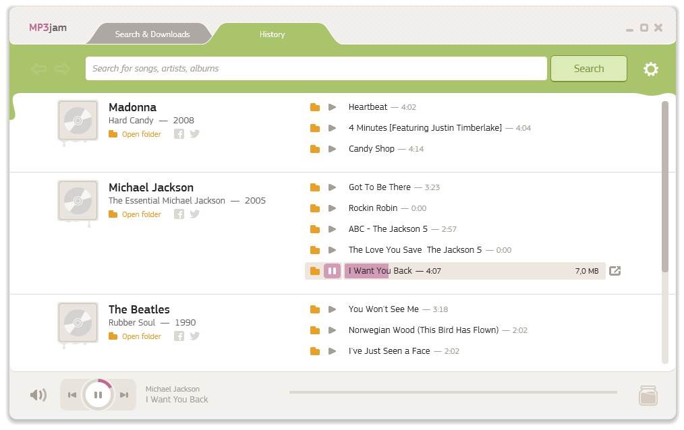
Task: Play You Won't See Me track
Action: tap(333, 309)
